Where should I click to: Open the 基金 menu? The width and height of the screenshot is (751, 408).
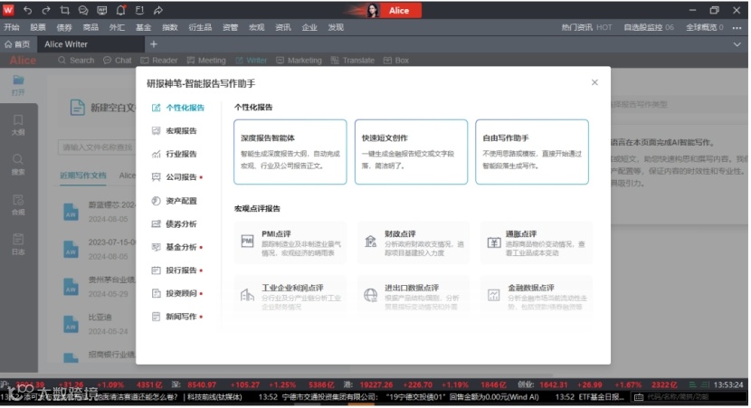[x=143, y=27]
